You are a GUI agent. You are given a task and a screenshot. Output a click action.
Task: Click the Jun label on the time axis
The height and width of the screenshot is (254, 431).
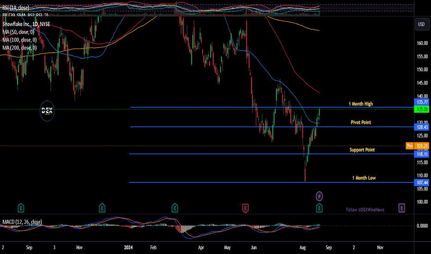point(253,248)
